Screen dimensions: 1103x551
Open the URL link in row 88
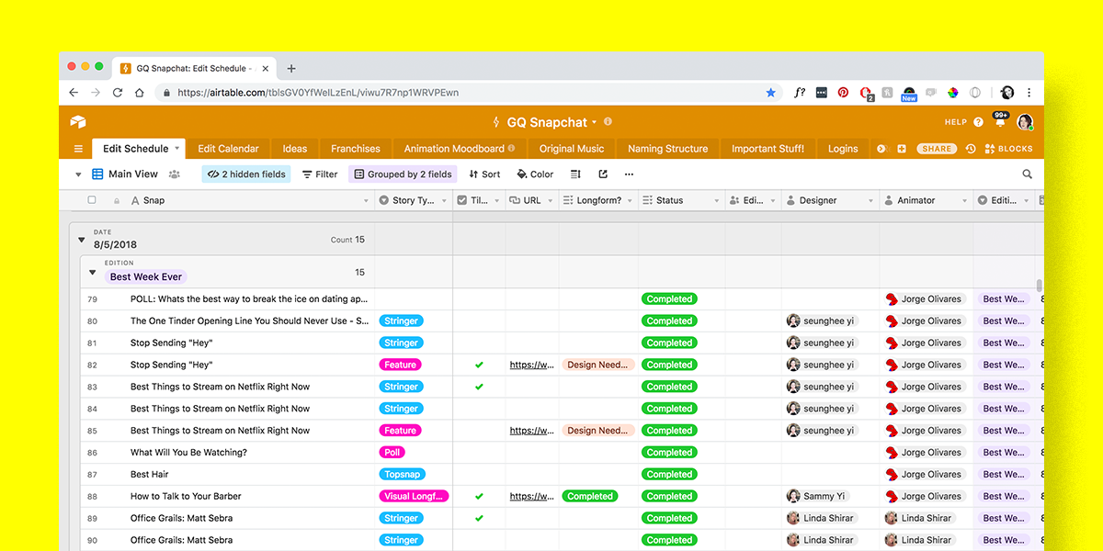(x=532, y=496)
